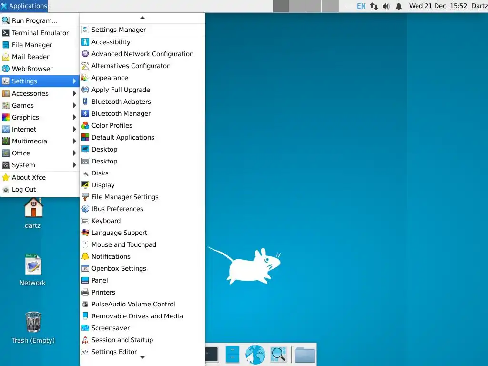The width and height of the screenshot is (488, 366).
Task: Expand the Multimedia submenu
Action: click(x=40, y=141)
